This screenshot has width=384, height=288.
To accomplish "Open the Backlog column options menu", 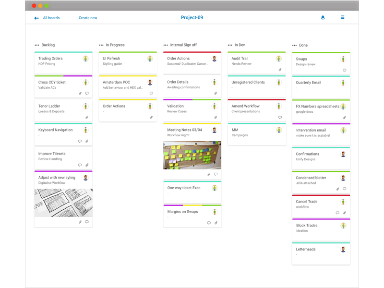I will (x=36, y=45).
